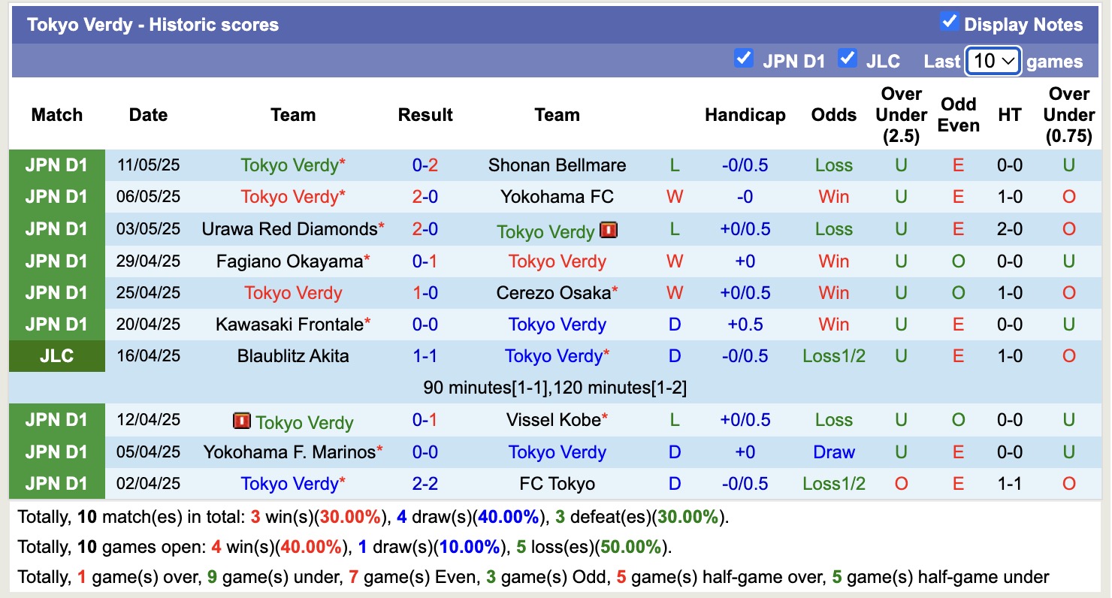Click the JPN D1 badge on the 02/04/25 row
The image size is (1112, 598).
pyautogui.click(x=56, y=484)
